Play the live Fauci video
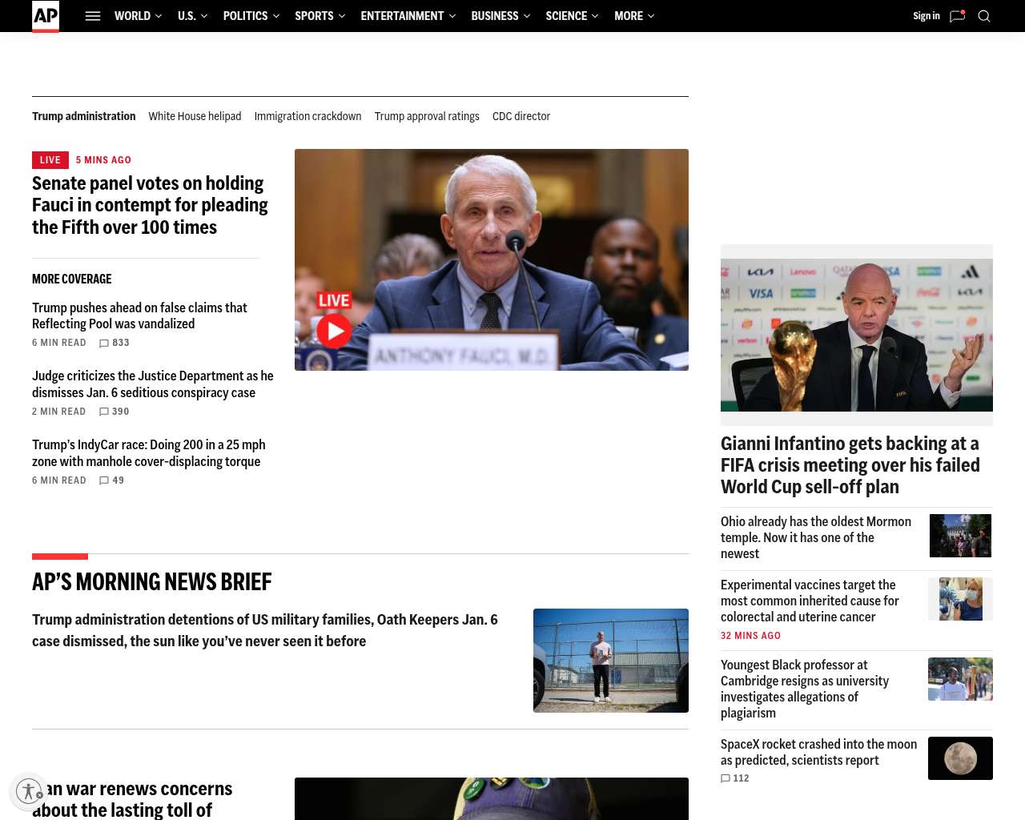The image size is (1025, 820). coord(334,330)
